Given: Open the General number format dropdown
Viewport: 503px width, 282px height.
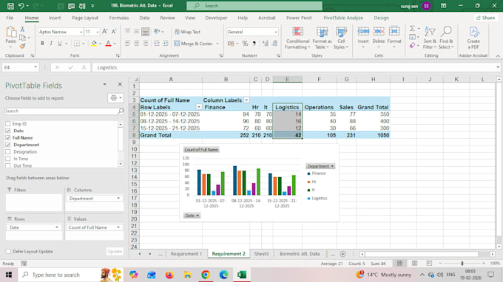Looking at the screenshot, I should 276,32.
